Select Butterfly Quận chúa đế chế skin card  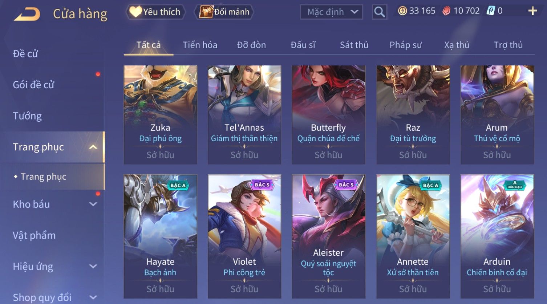[328, 115]
